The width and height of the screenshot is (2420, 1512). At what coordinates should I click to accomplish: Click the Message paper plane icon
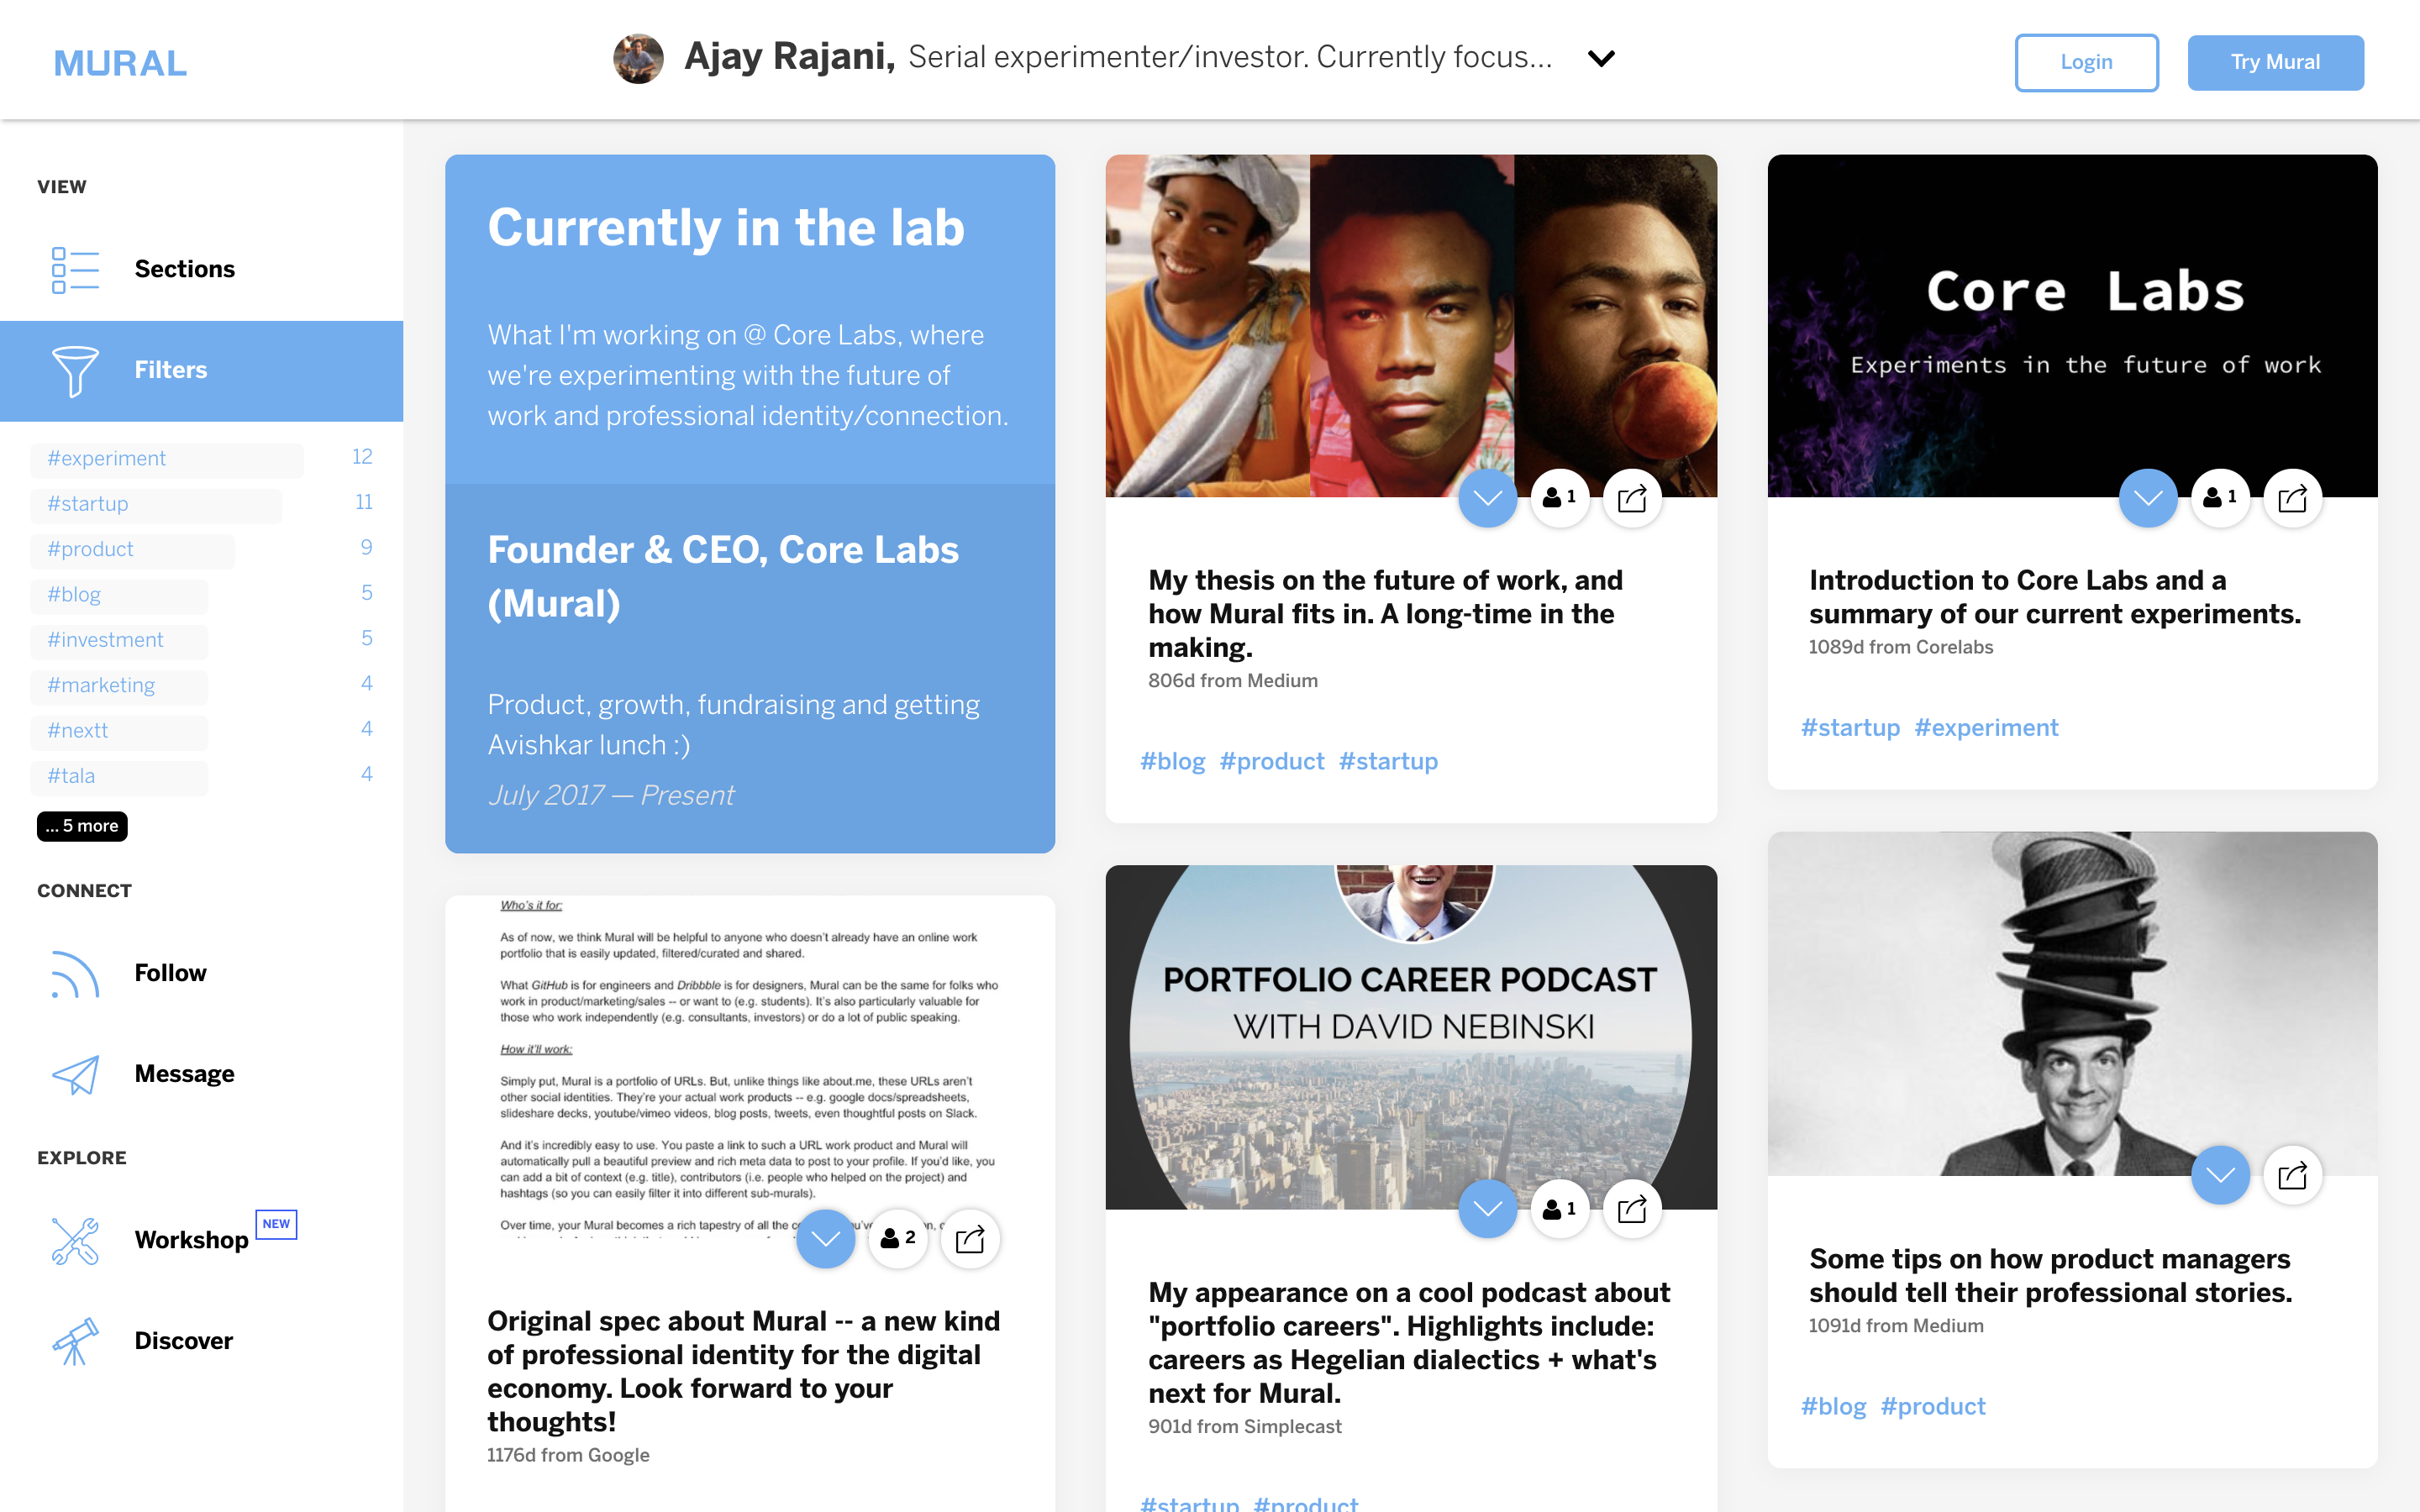point(75,1074)
